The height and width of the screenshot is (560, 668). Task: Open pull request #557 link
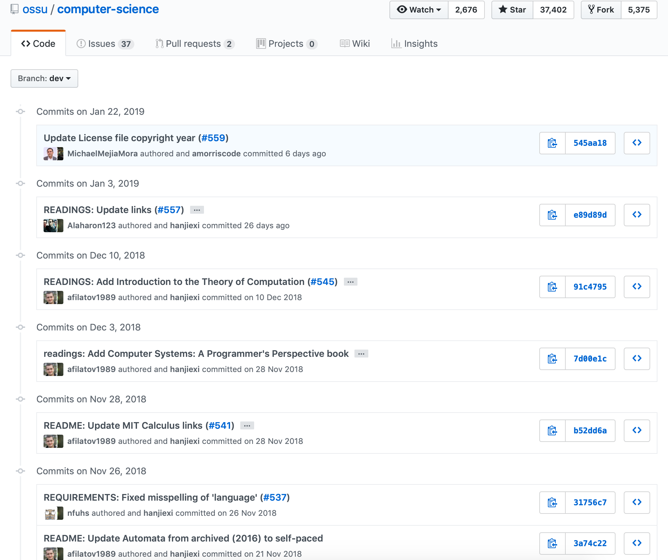pyautogui.click(x=169, y=210)
